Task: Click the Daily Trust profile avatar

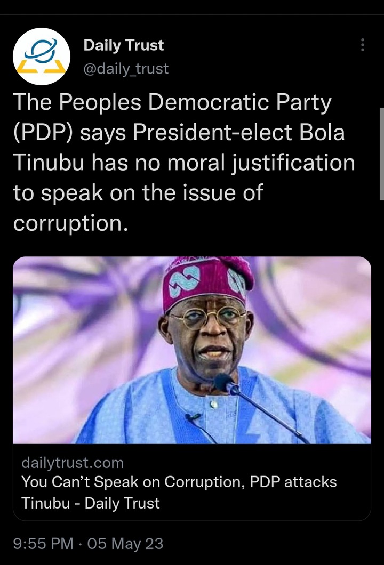Action: click(42, 56)
